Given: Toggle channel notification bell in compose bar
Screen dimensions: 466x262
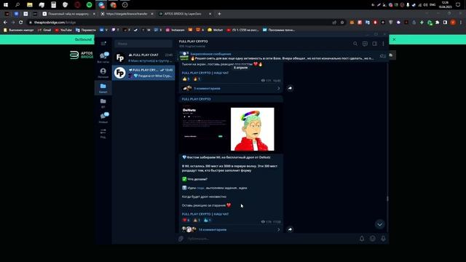Looking at the screenshot, I should click(x=362, y=239).
